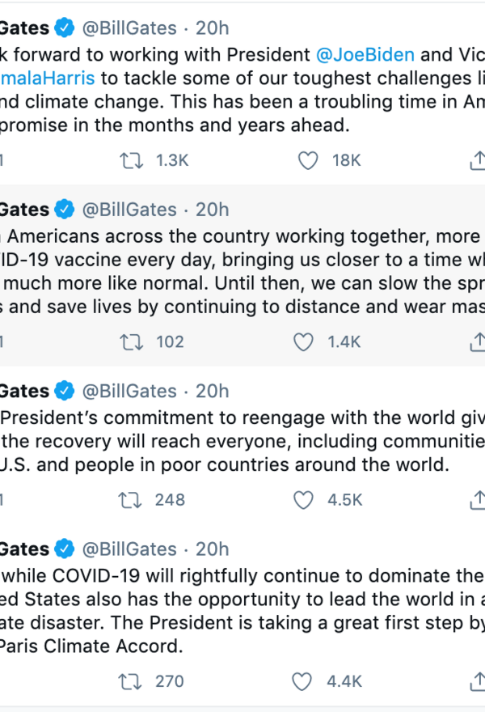Viewport: 485px width, 712px height.
Task: Click @BillGates handle on the top tweet
Action: click(128, 28)
